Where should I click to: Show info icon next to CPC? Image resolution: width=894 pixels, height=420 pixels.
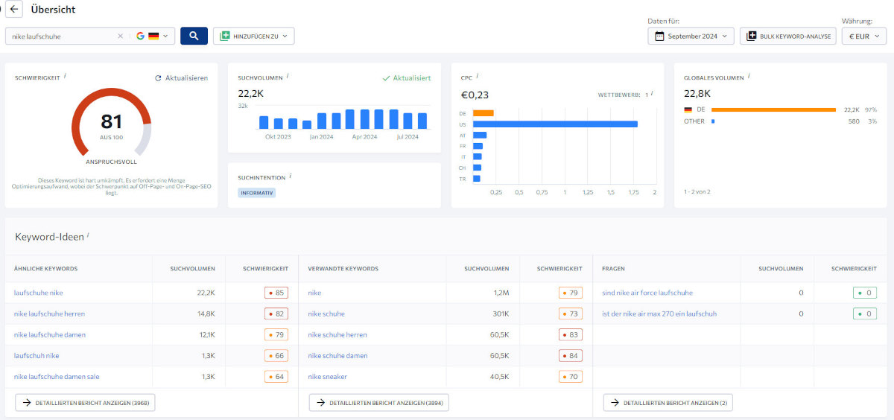477,76
